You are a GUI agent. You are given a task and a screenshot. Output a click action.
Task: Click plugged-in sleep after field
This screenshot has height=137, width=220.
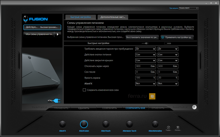point(146,72)
